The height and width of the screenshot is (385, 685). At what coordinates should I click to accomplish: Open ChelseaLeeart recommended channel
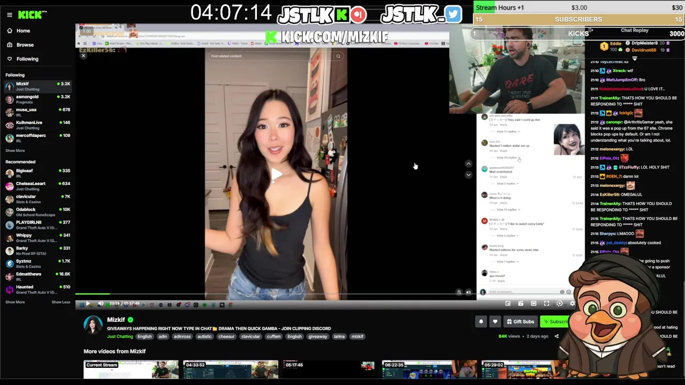pyautogui.click(x=37, y=186)
